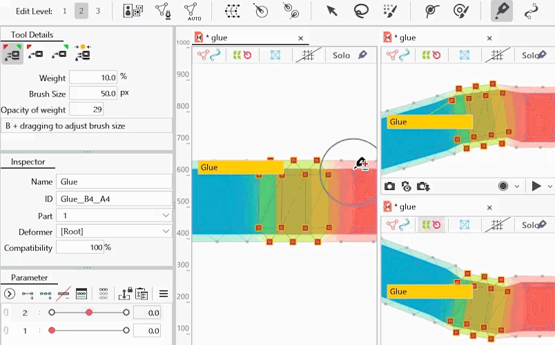Open the Parameter panel hamburger menu
The height and width of the screenshot is (345, 555).
tap(164, 293)
